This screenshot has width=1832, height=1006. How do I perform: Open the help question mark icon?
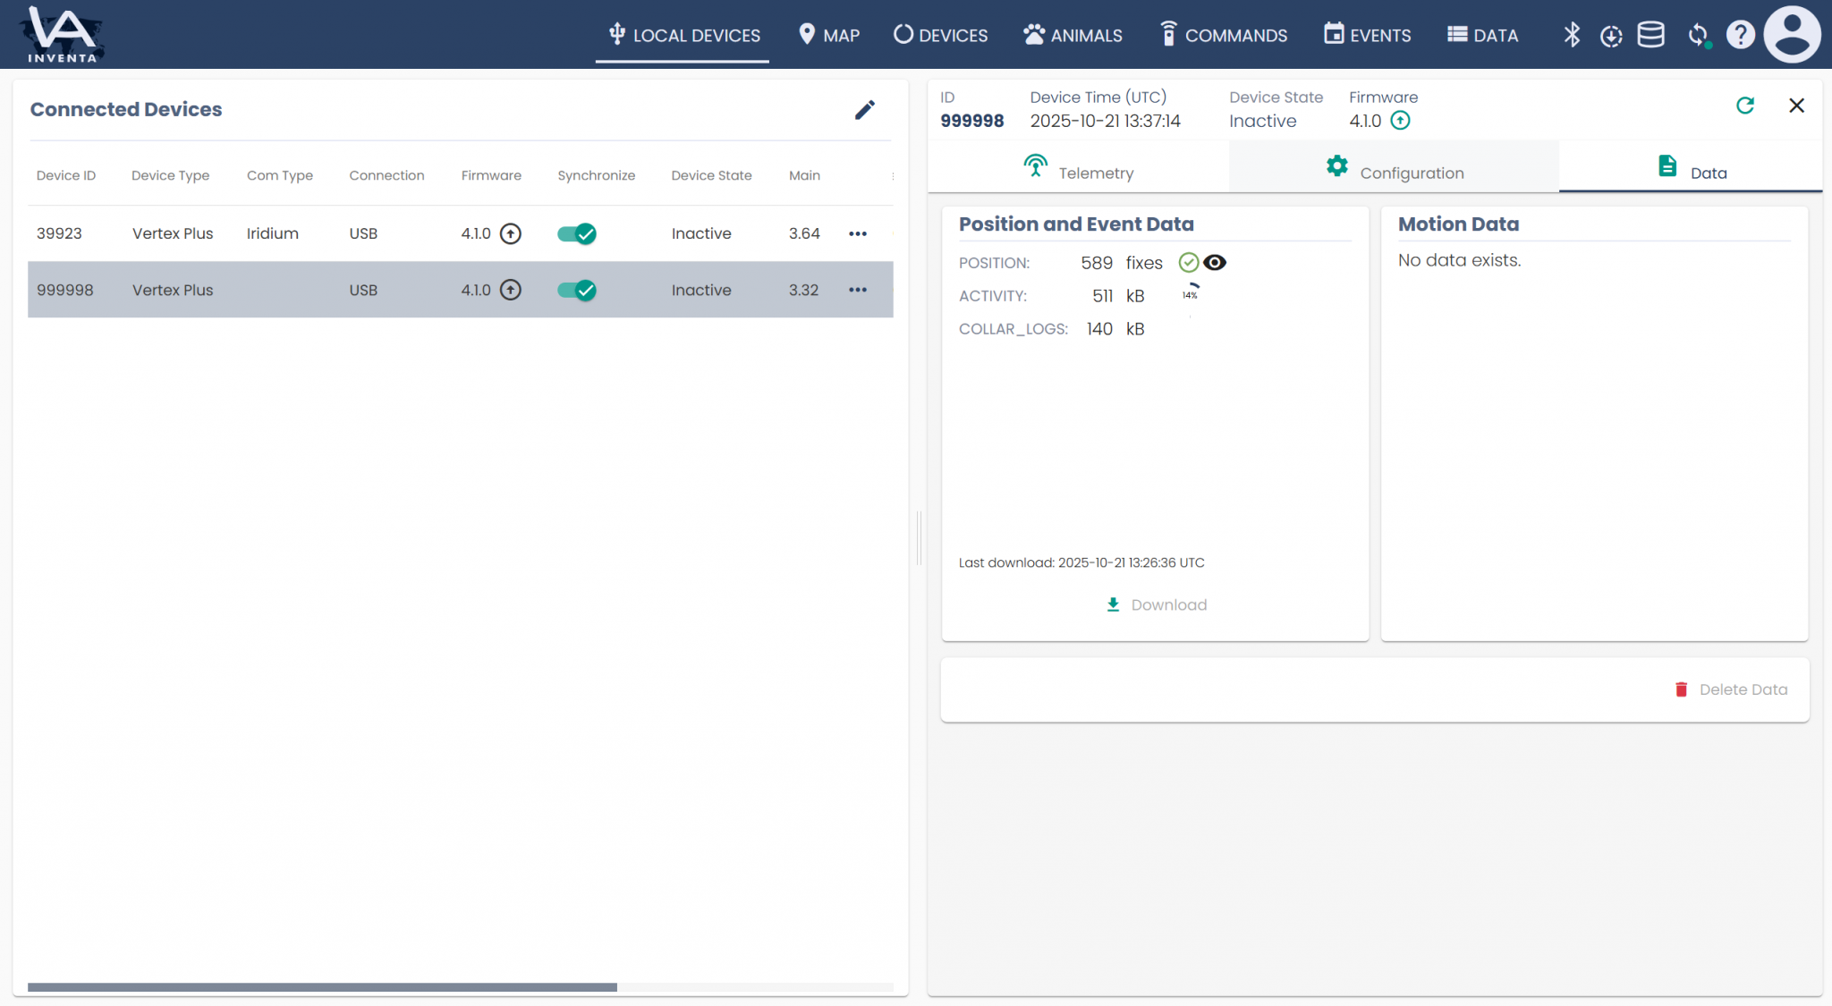1740,35
